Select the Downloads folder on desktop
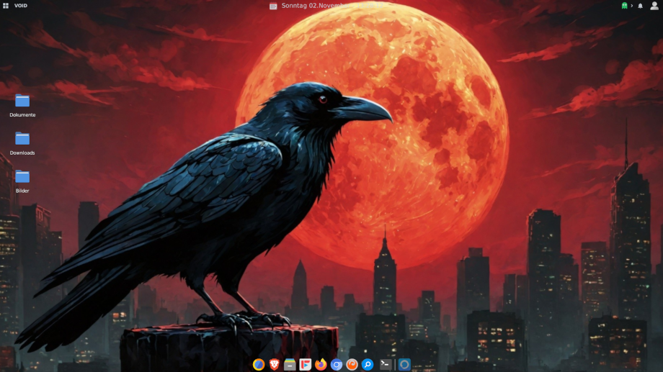The width and height of the screenshot is (663, 372). click(22, 139)
